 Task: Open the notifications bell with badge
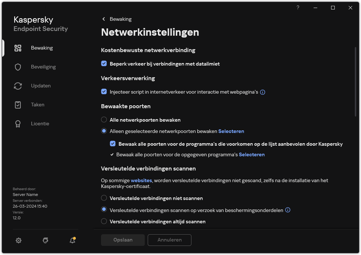click(72, 240)
